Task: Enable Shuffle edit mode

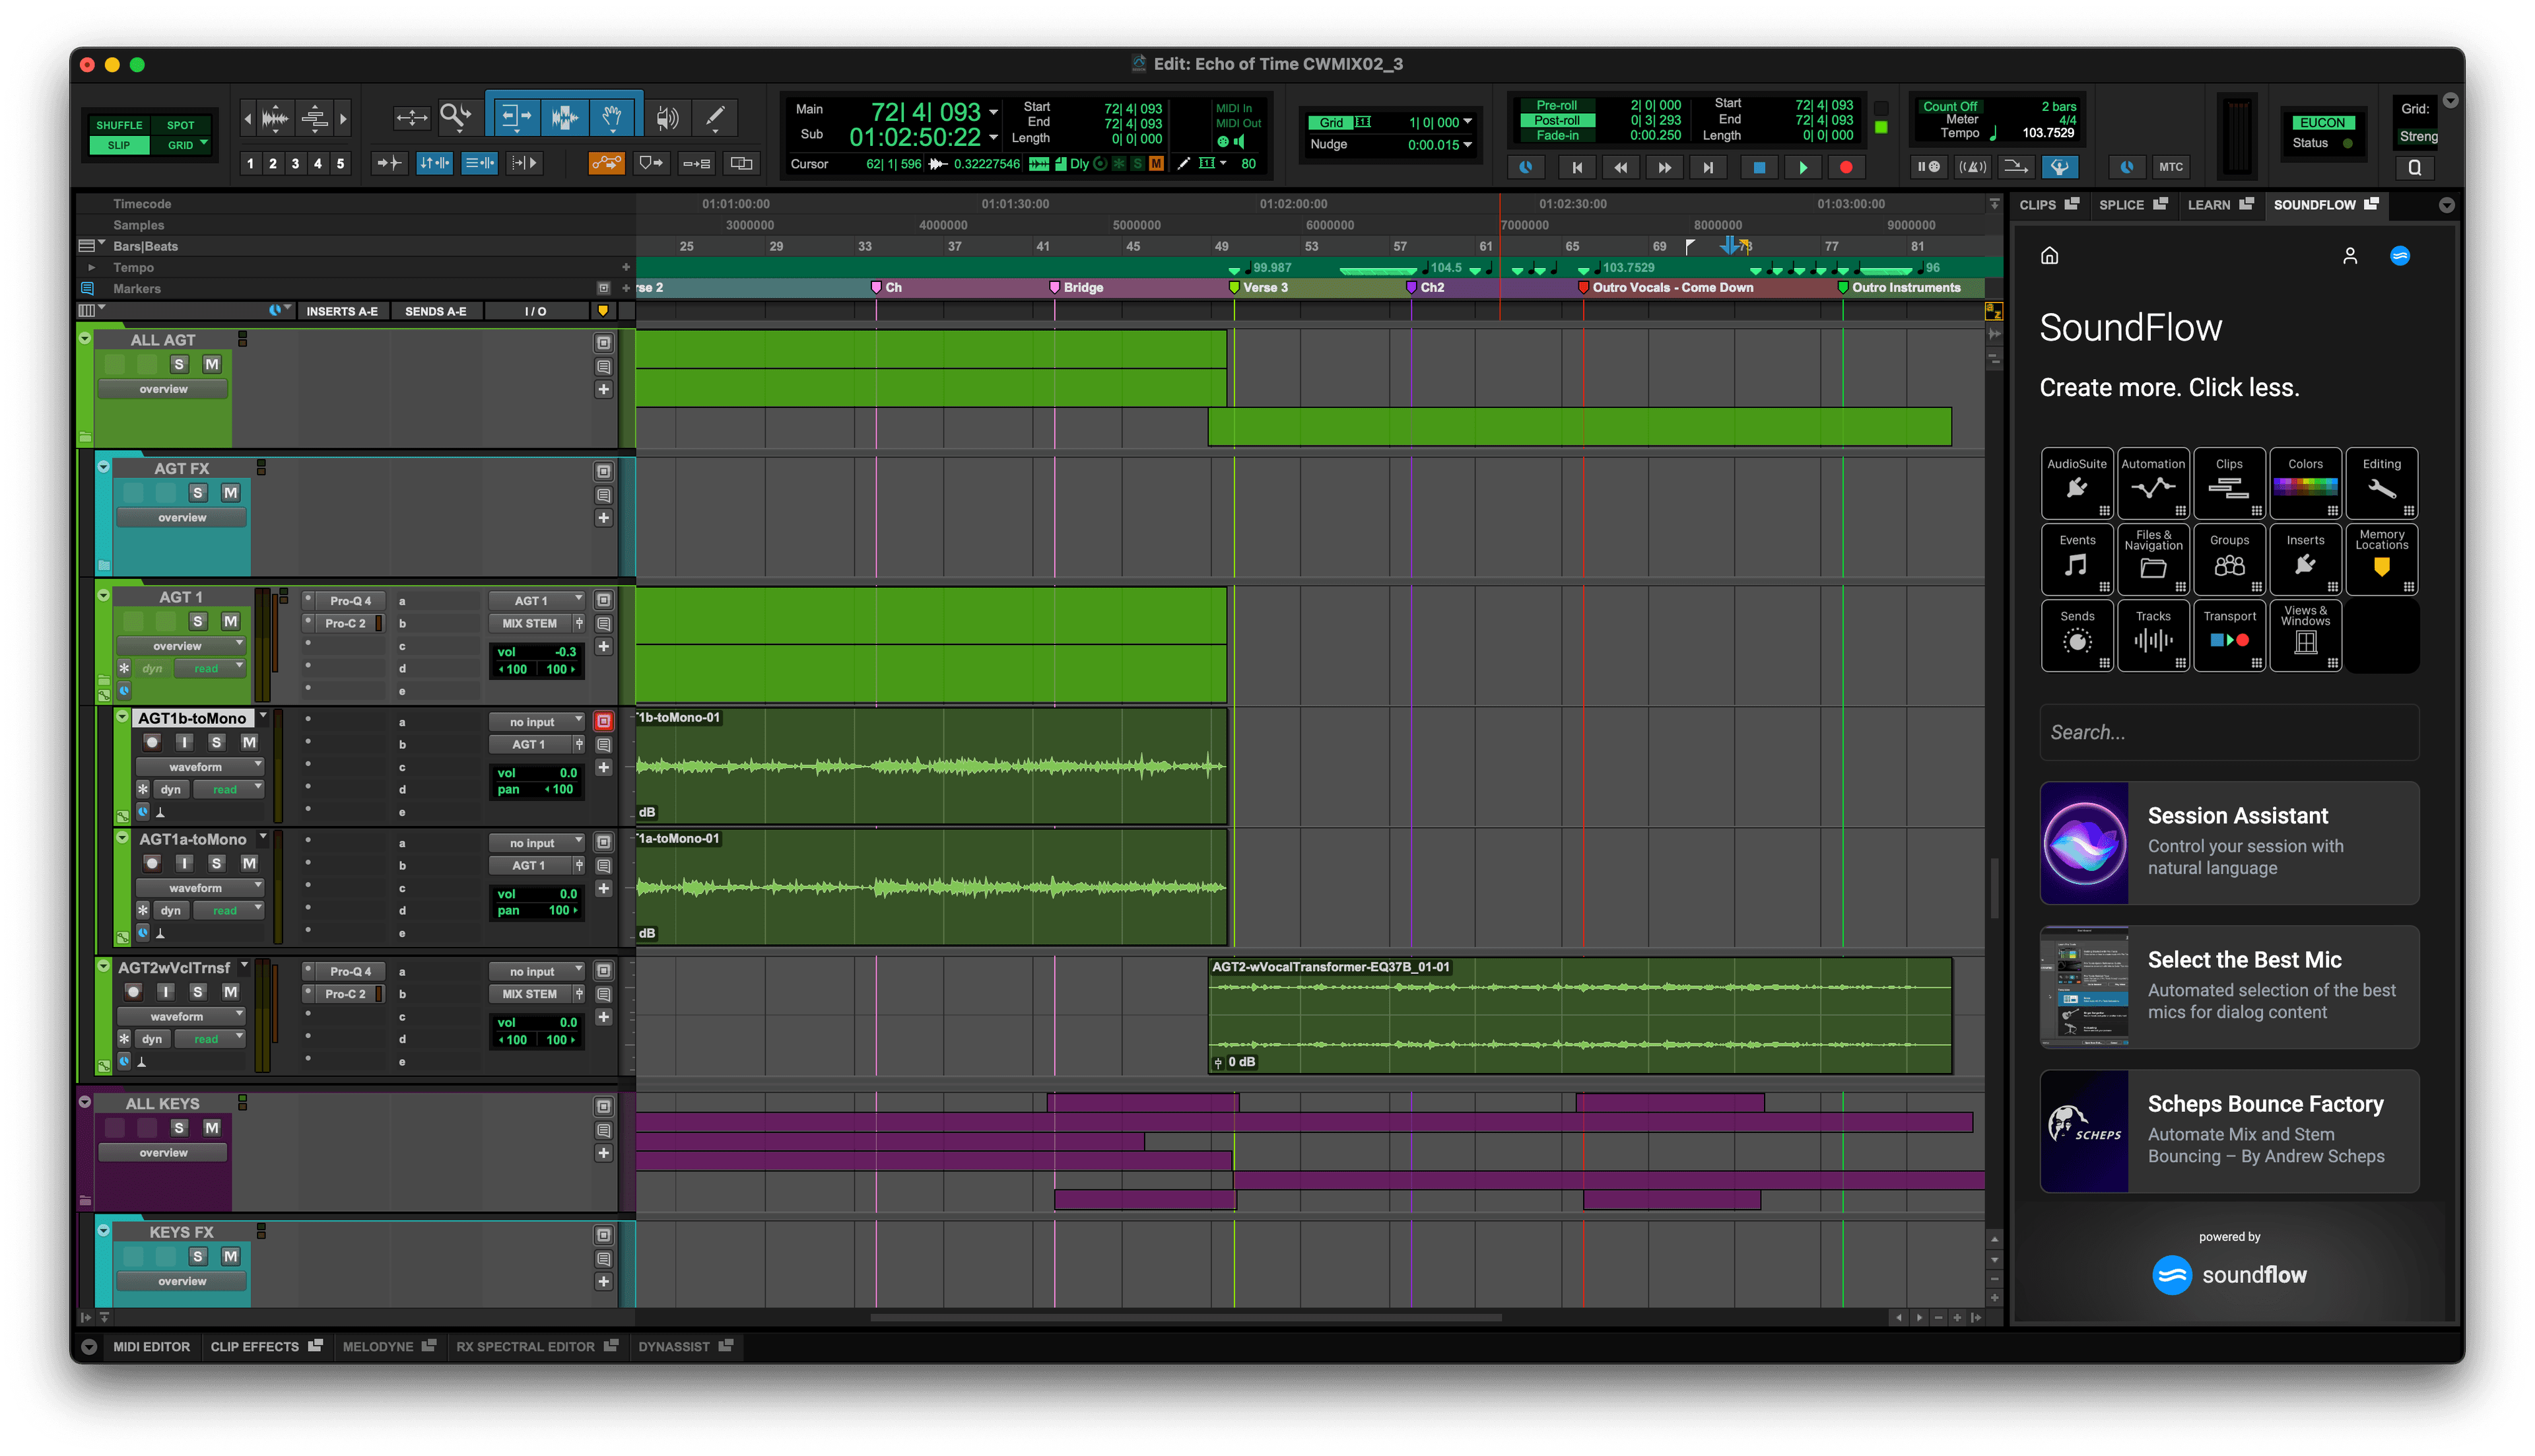Action: click(120, 125)
